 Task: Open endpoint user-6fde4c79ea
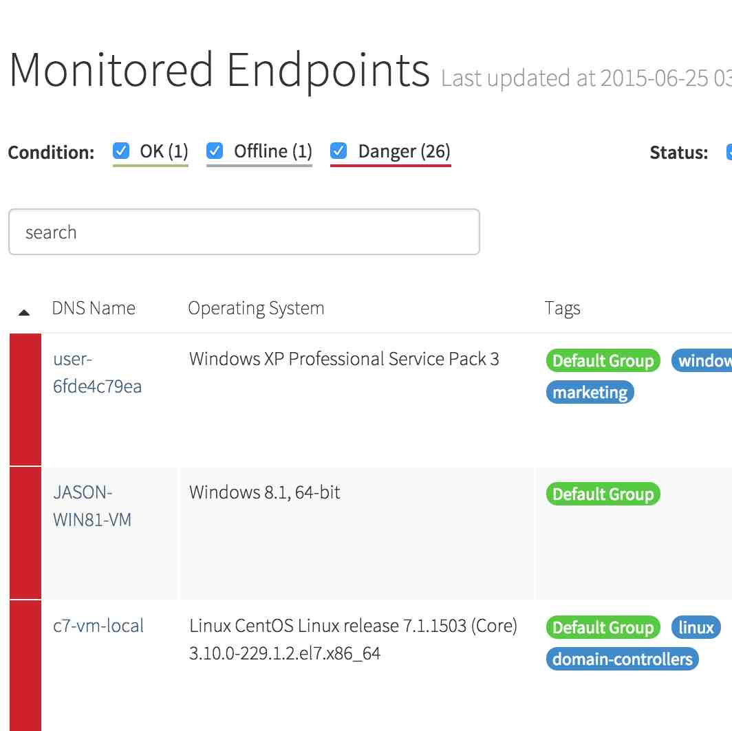pos(97,373)
